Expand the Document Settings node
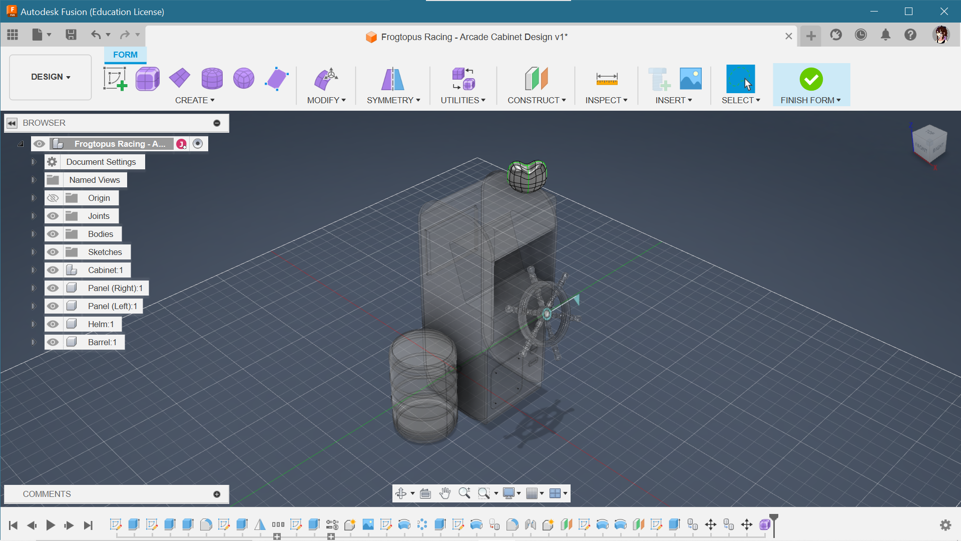This screenshot has width=961, height=541. coord(34,162)
